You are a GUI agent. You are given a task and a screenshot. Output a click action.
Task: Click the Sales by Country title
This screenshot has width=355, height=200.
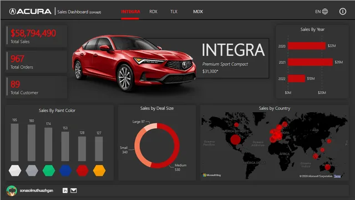tap(275, 108)
